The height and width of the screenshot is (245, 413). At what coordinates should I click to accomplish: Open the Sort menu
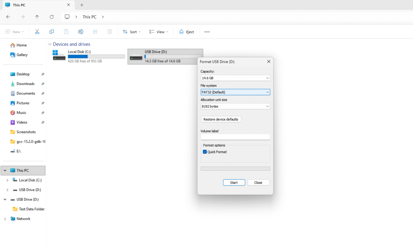[x=131, y=31]
